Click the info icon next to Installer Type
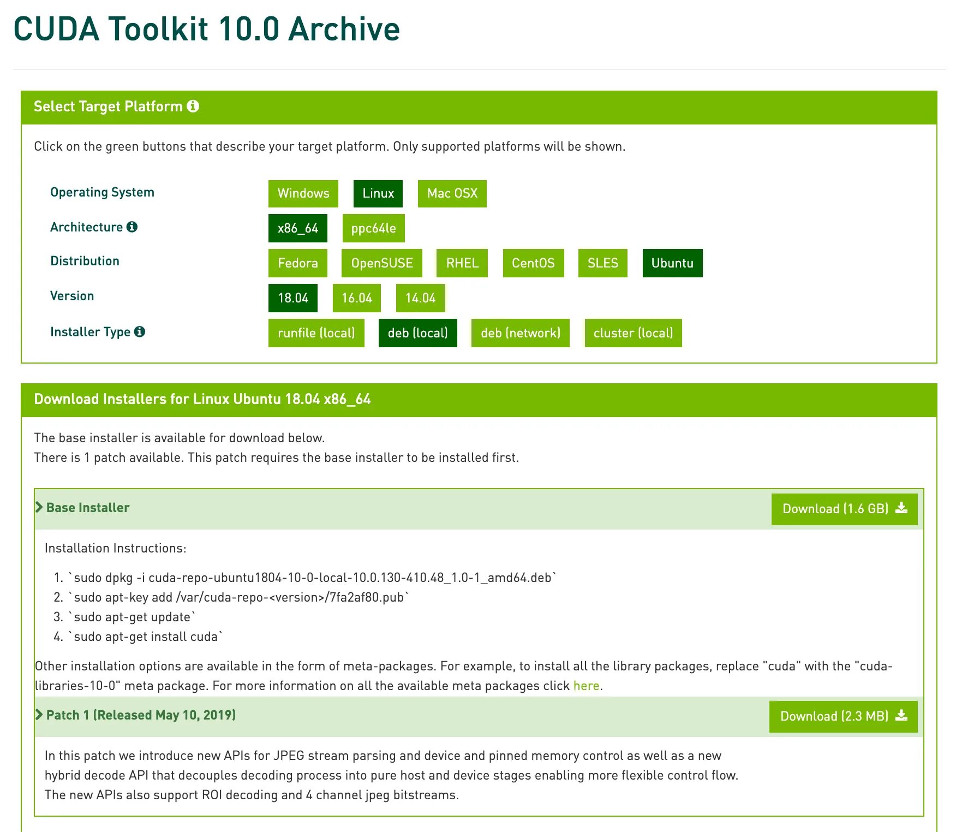Screen dimensions: 956x832 pyautogui.click(x=140, y=331)
